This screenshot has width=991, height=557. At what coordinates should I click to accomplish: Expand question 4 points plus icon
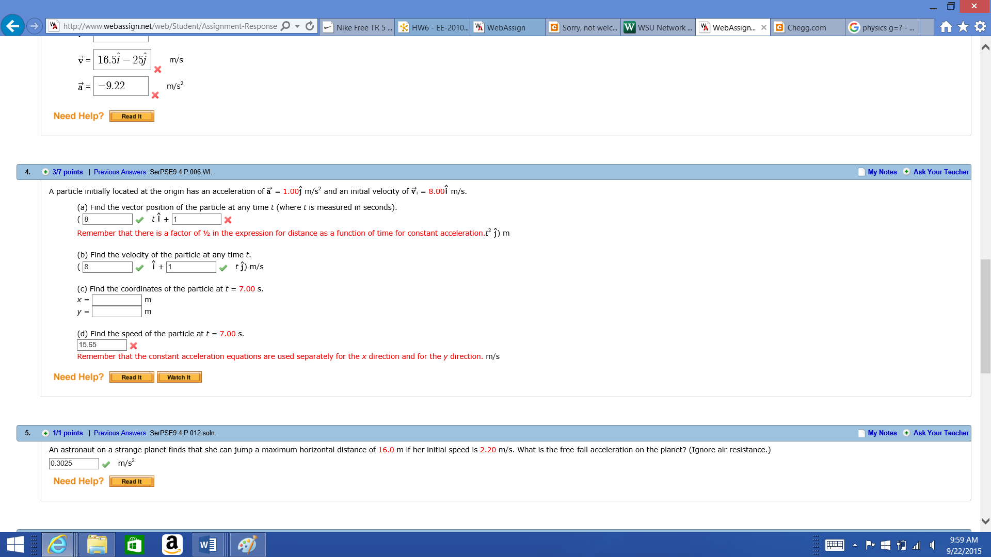click(x=45, y=172)
